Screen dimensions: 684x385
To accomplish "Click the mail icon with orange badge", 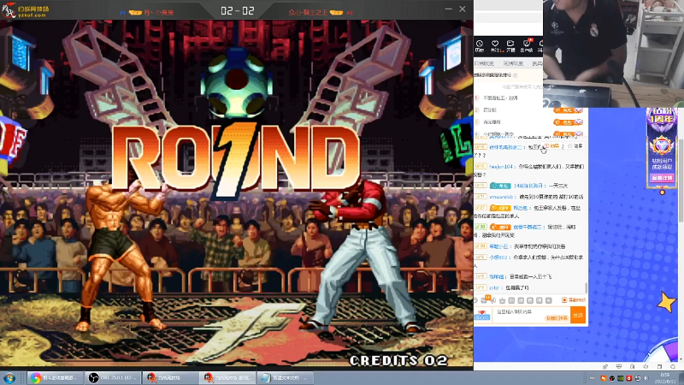I will tap(484, 300).
